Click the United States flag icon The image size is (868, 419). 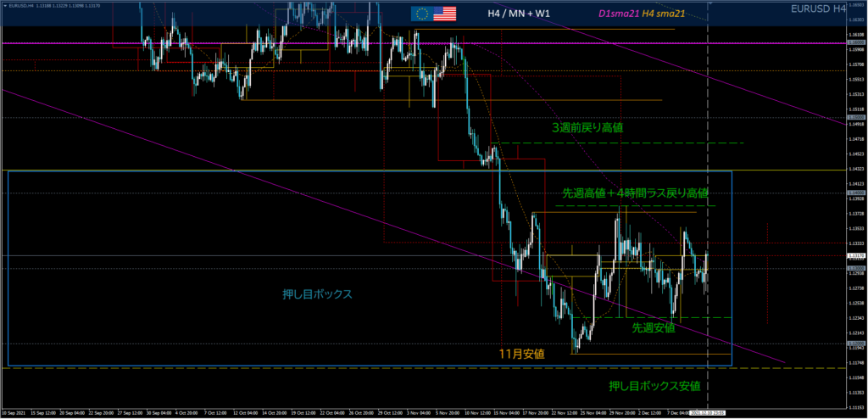(x=444, y=14)
